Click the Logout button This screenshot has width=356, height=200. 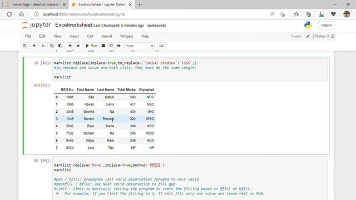coord(327,25)
